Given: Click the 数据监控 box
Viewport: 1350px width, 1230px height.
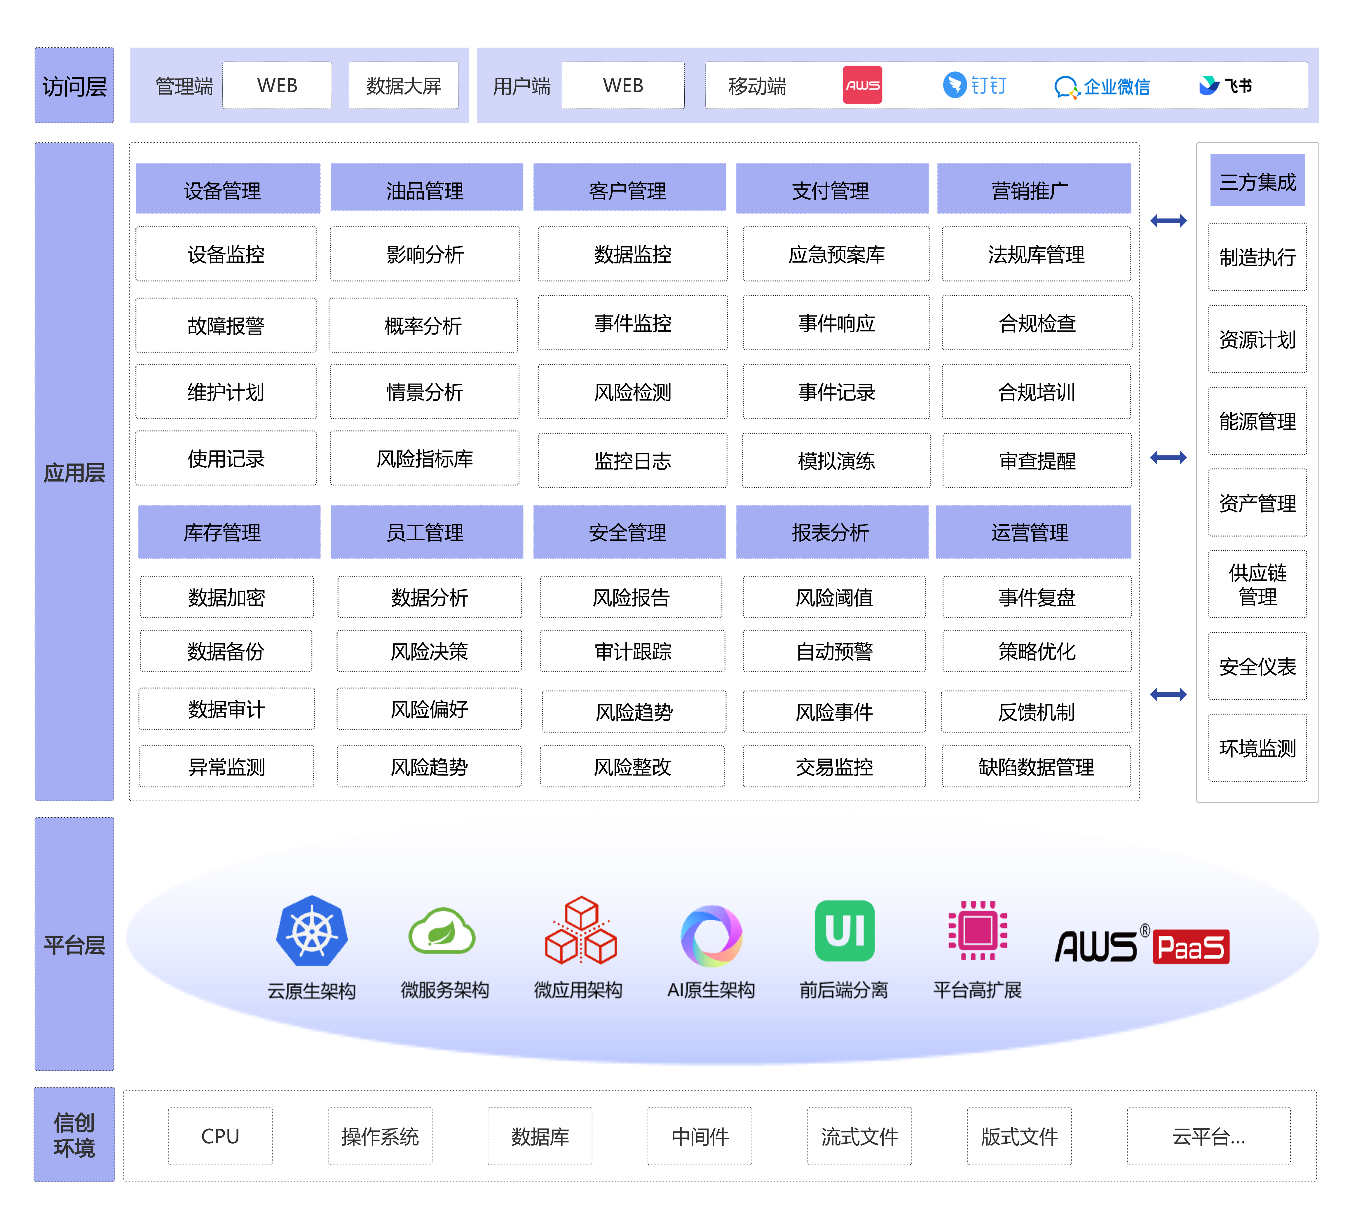Looking at the screenshot, I should click(633, 254).
